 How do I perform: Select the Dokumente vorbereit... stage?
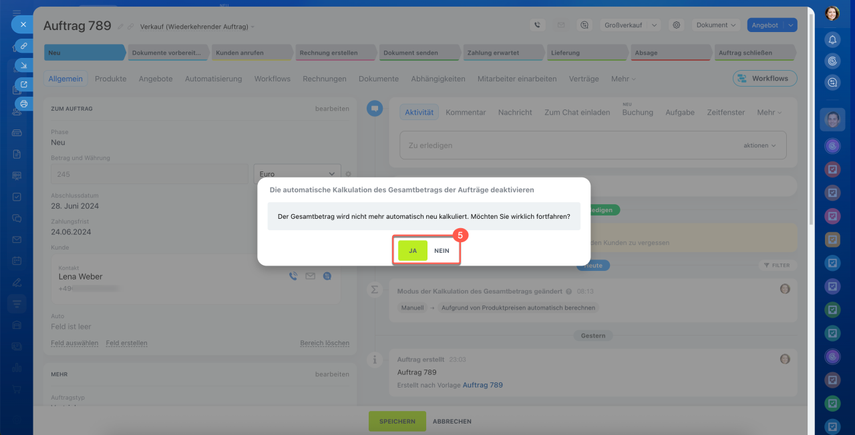click(168, 53)
